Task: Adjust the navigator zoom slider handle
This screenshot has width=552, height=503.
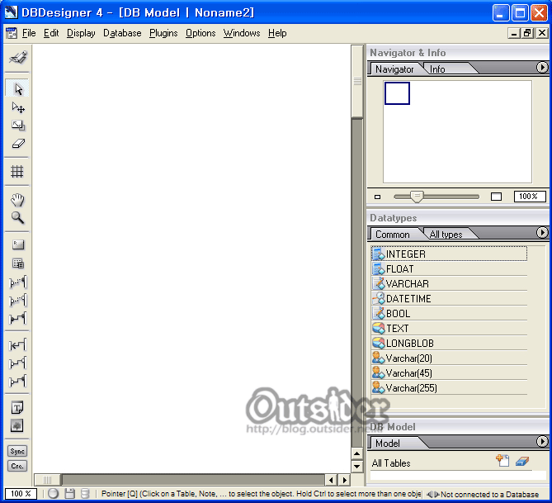Action: (417, 197)
